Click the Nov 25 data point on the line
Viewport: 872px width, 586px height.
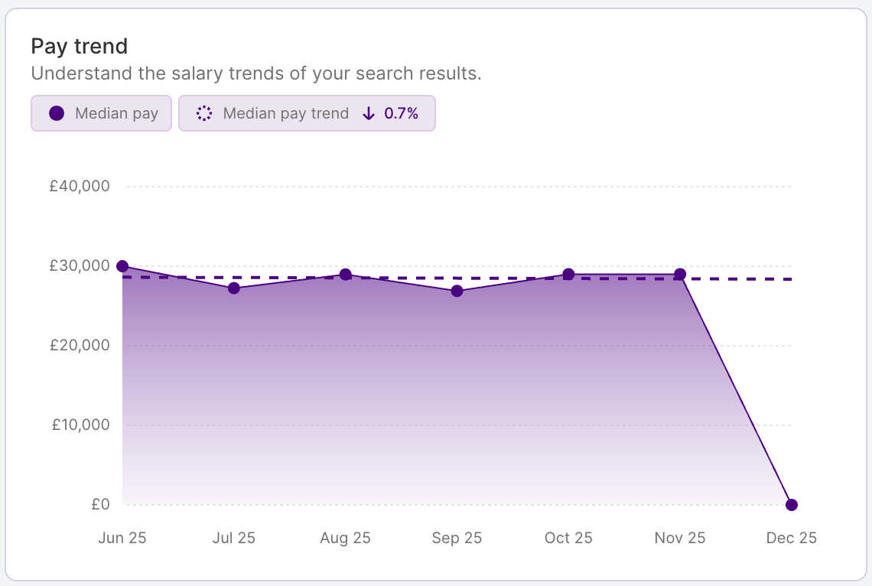point(680,274)
